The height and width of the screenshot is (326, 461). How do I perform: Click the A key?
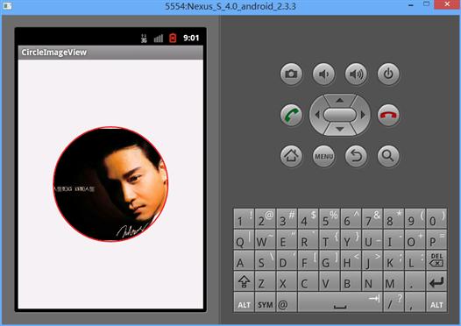coord(244,260)
